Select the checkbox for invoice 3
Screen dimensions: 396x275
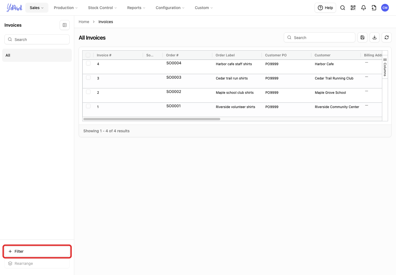(88, 78)
